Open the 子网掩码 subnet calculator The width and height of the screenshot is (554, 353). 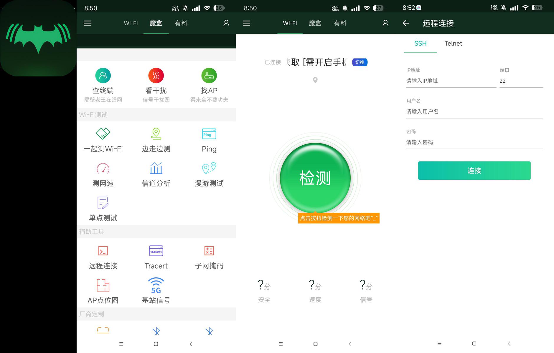tap(209, 251)
